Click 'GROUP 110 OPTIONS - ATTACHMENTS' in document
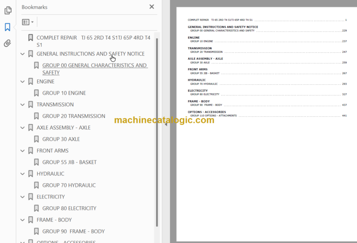This screenshot has width=357, height=243. [213, 115]
